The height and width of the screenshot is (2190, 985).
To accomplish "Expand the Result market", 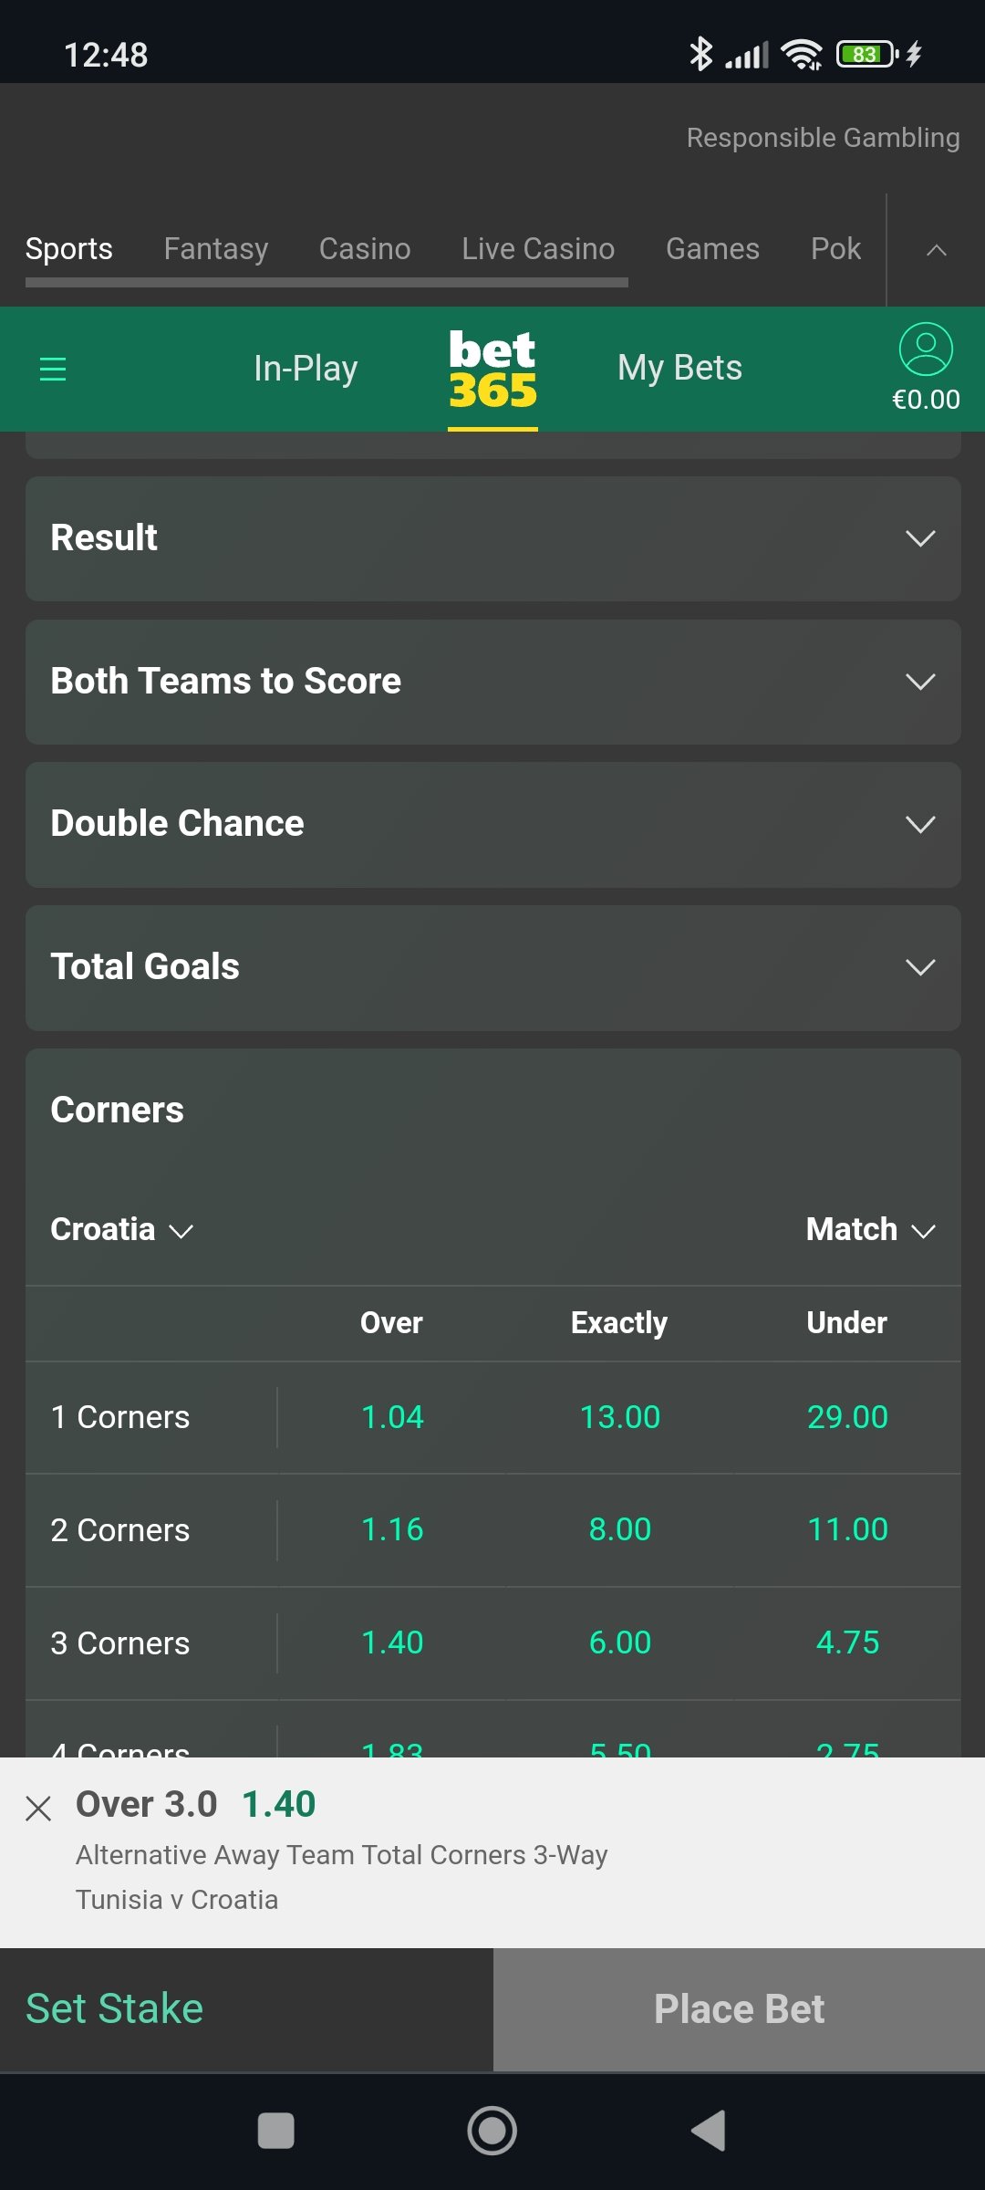I will click(x=493, y=538).
